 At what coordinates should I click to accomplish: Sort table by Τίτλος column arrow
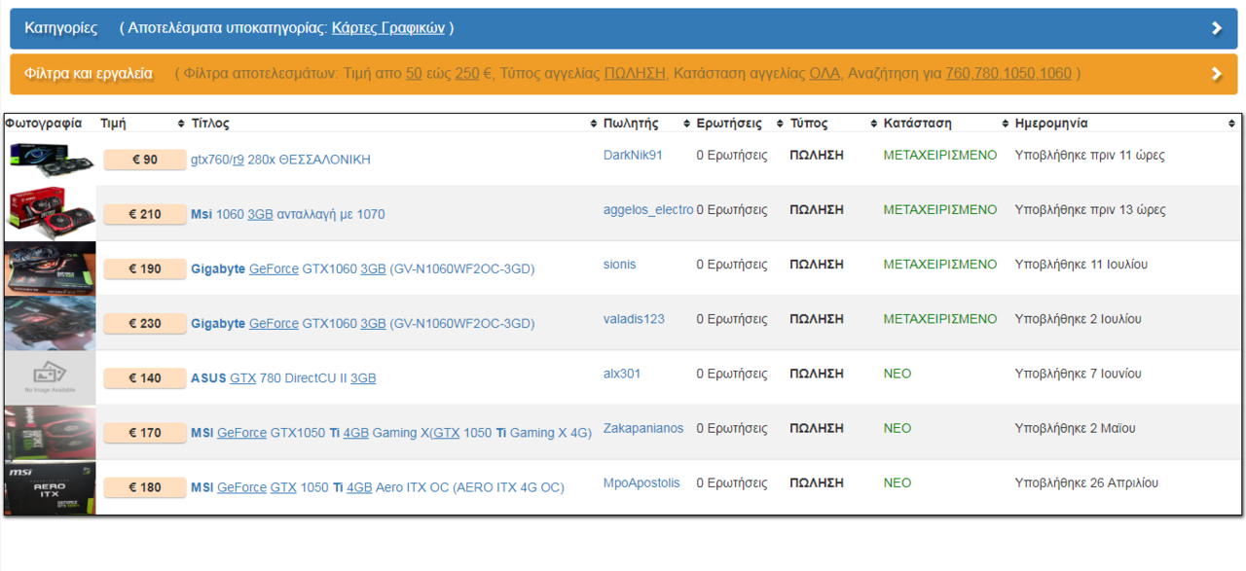594,124
